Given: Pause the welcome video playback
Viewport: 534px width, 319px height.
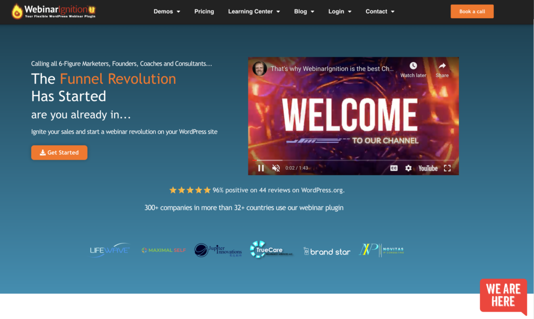Looking at the screenshot, I should tap(261, 168).
